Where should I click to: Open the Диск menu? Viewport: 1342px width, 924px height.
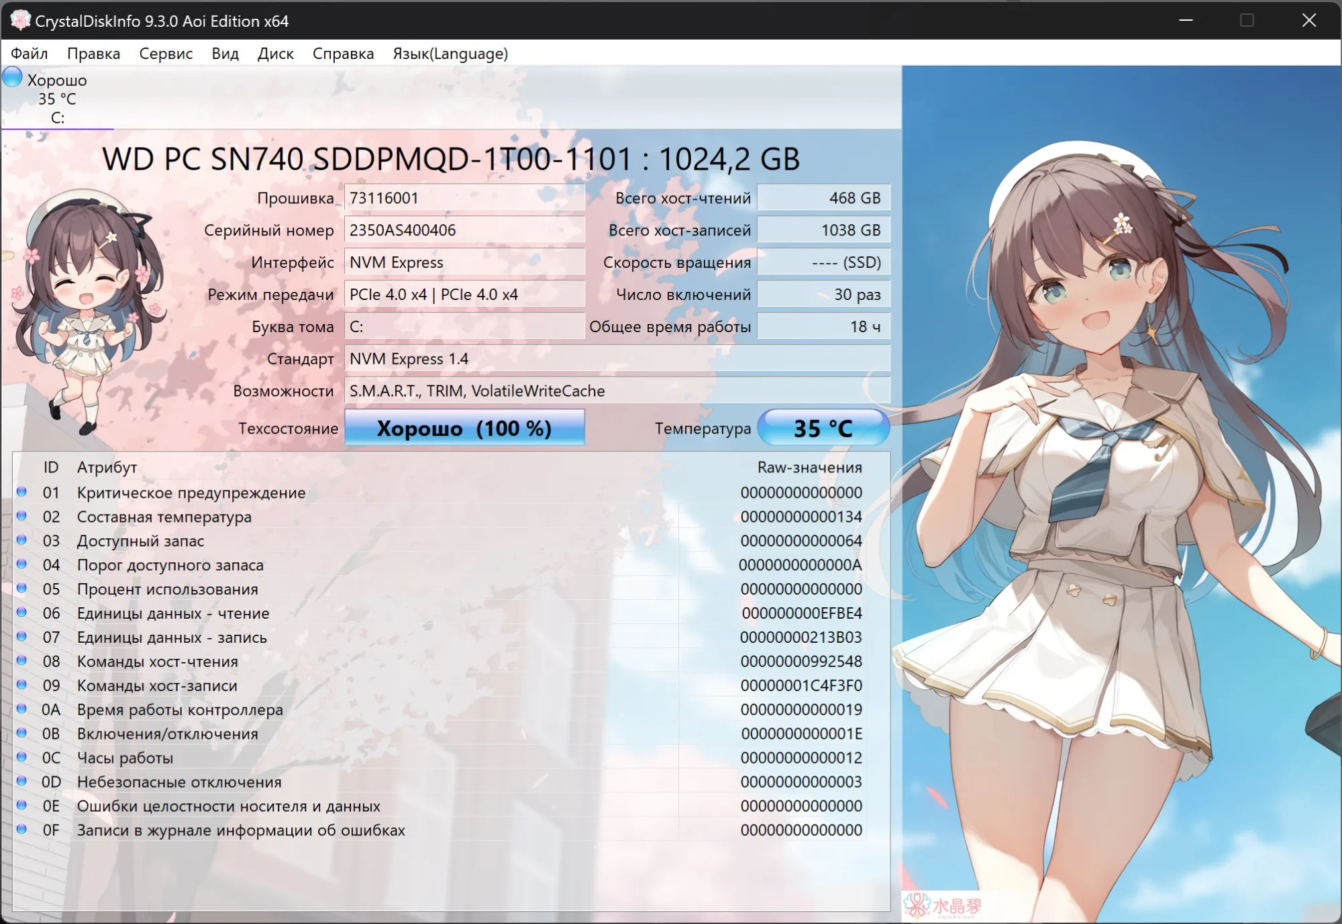tap(275, 54)
